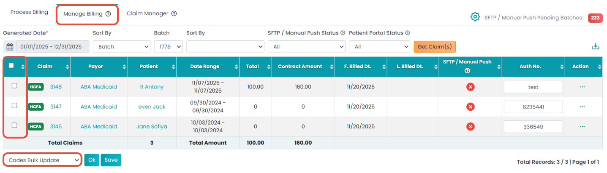Viewport: 607px width, 173px height.
Task: Open action ellipsis for claim 3146
Action: [582, 127]
